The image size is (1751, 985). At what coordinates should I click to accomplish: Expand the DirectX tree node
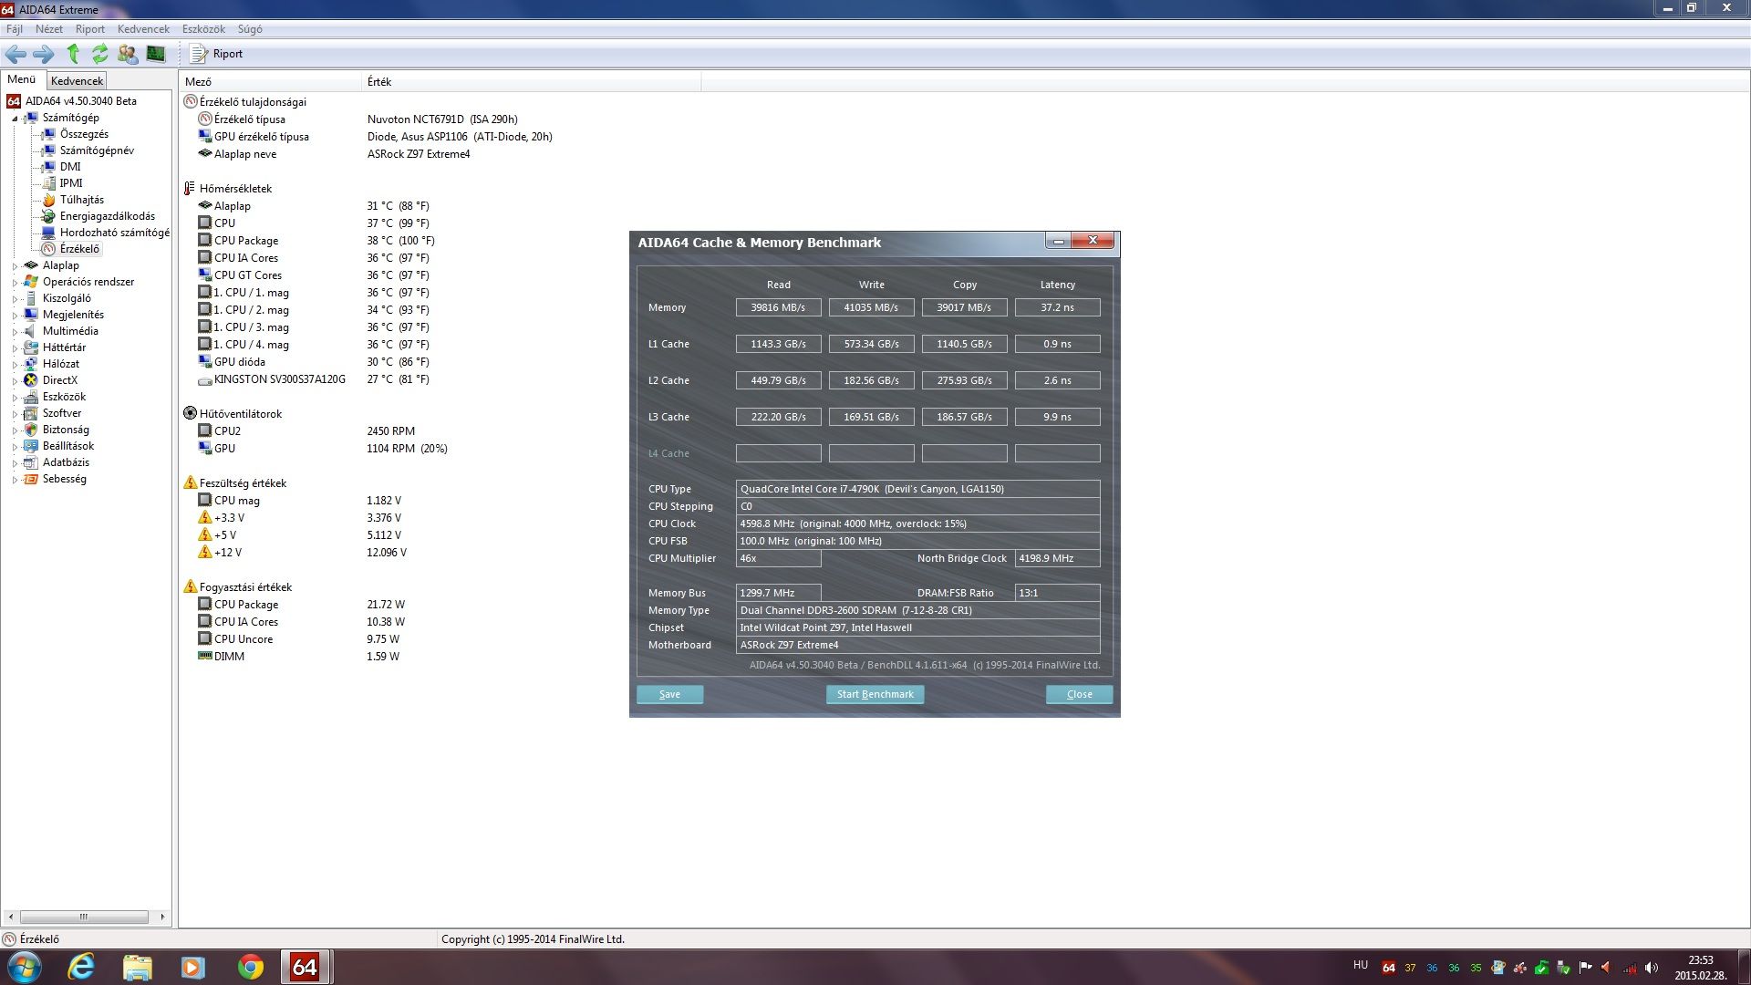coord(15,381)
